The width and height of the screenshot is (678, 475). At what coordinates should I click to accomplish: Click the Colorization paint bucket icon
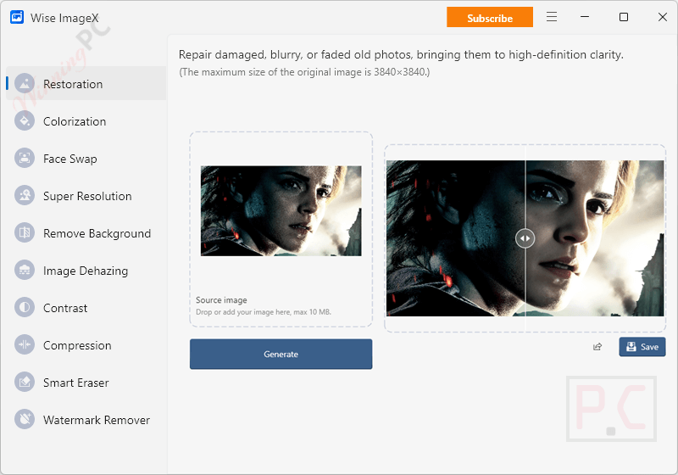point(25,120)
